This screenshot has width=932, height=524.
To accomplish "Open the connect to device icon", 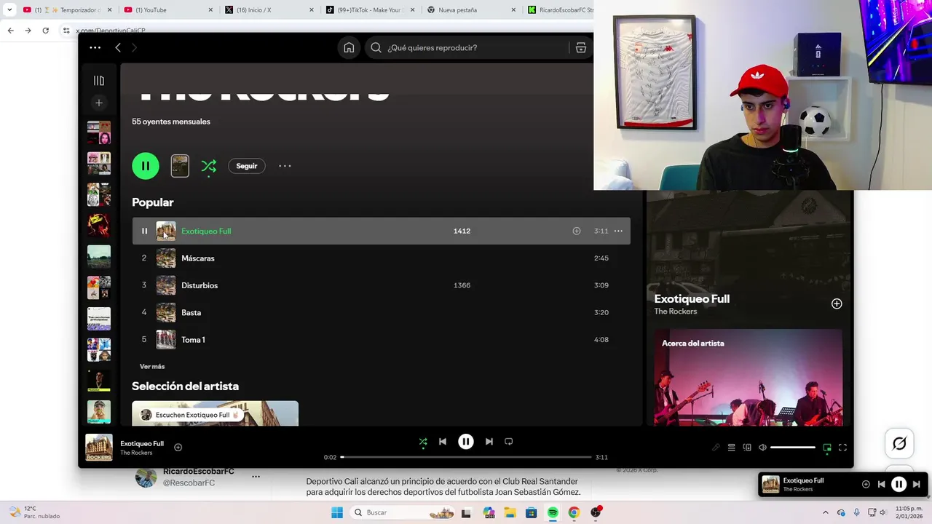I will [747, 448].
